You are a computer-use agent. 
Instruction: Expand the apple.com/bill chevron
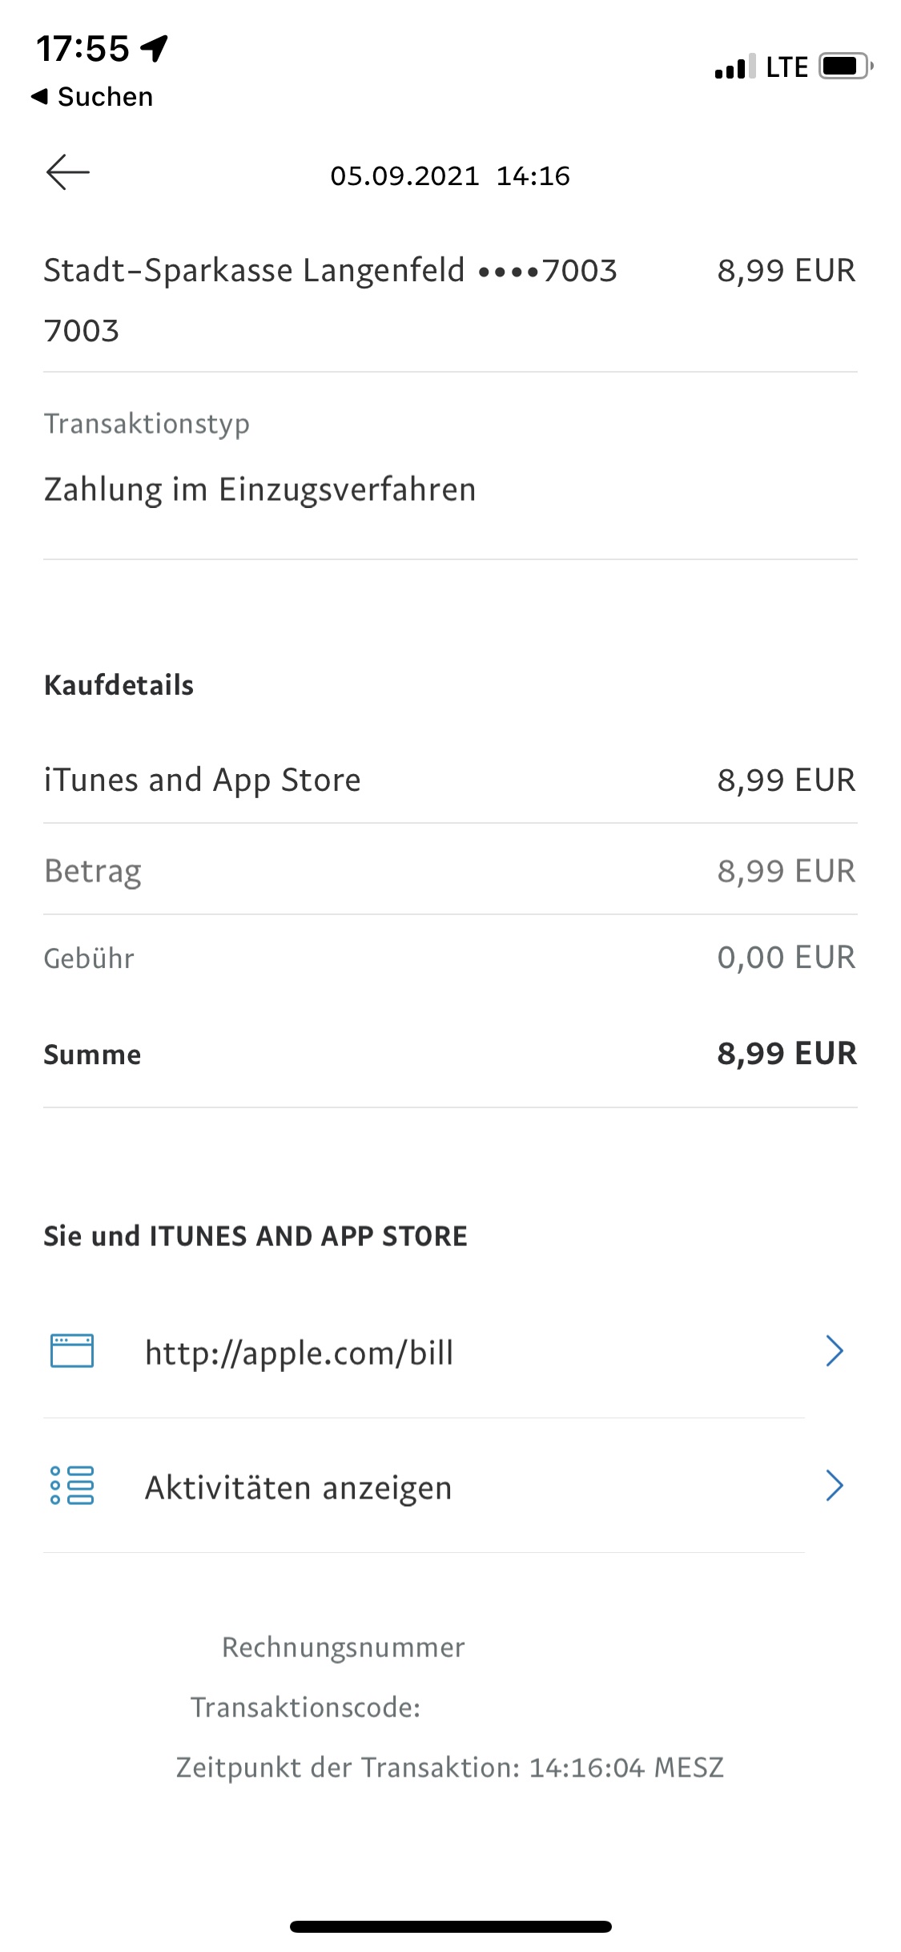(834, 1351)
